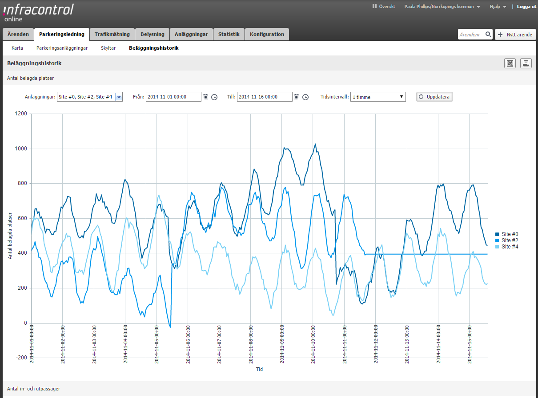Image resolution: width=538 pixels, height=398 pixels.
Task: Toggle Site #4 legend entry
Action: pyautogui.click(x=506, y=246)
